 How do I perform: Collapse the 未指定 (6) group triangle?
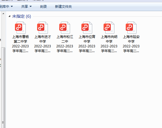click(x=9, y=16)
